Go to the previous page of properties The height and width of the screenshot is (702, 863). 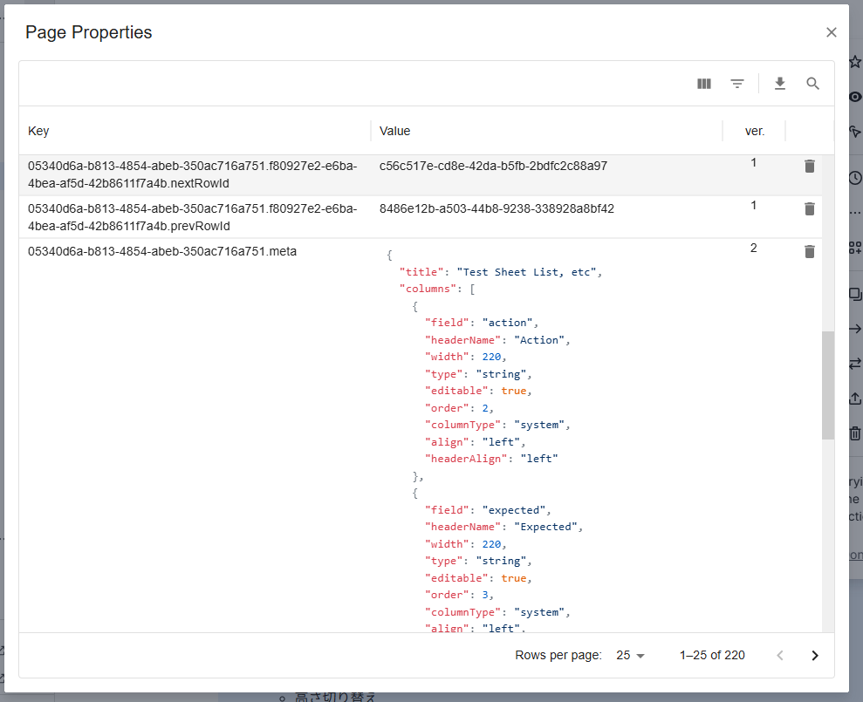click(x=780, y=656)
